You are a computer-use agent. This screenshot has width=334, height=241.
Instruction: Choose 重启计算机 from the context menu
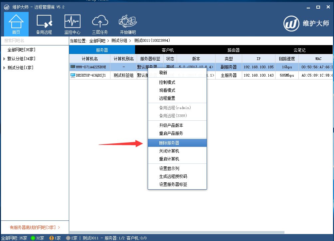pos(177,159)
